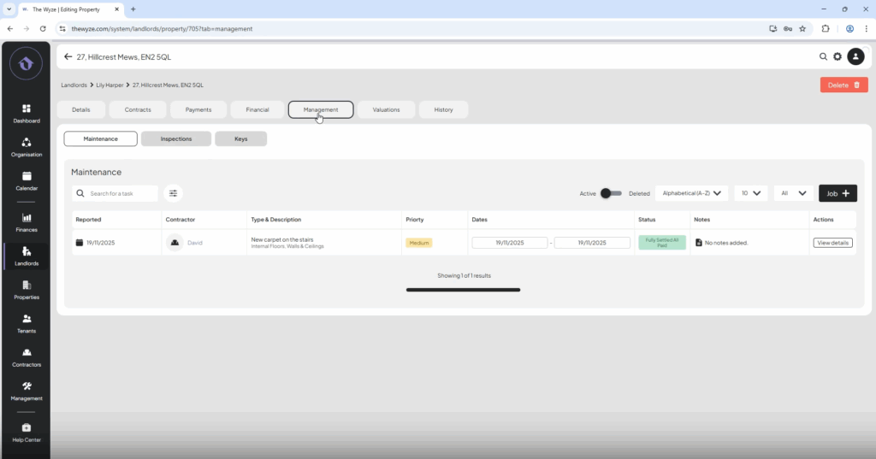The height and width of the screenshot is (459, 876).
Task: Switch to the Valuations tab
Action: pos(386,109)
